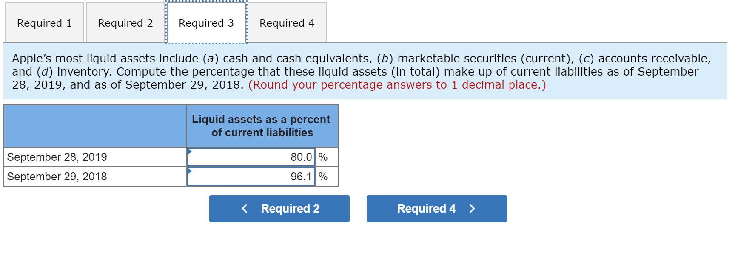Open the Required 4 tab
Viewport: 755px width, 255px height.
pos(287,23)
